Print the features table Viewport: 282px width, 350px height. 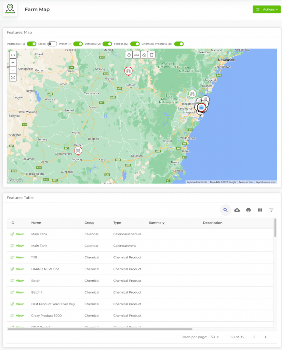(x=248, y=210)
